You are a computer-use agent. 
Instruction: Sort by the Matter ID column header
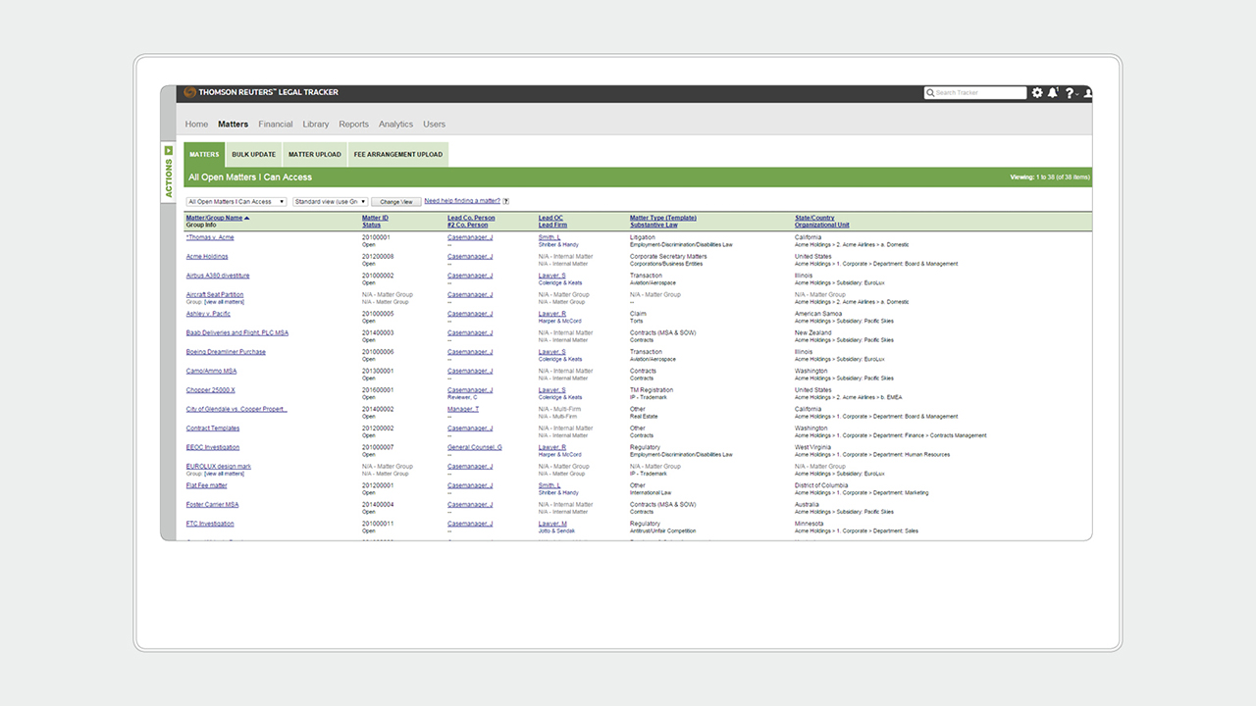point(375,218)
